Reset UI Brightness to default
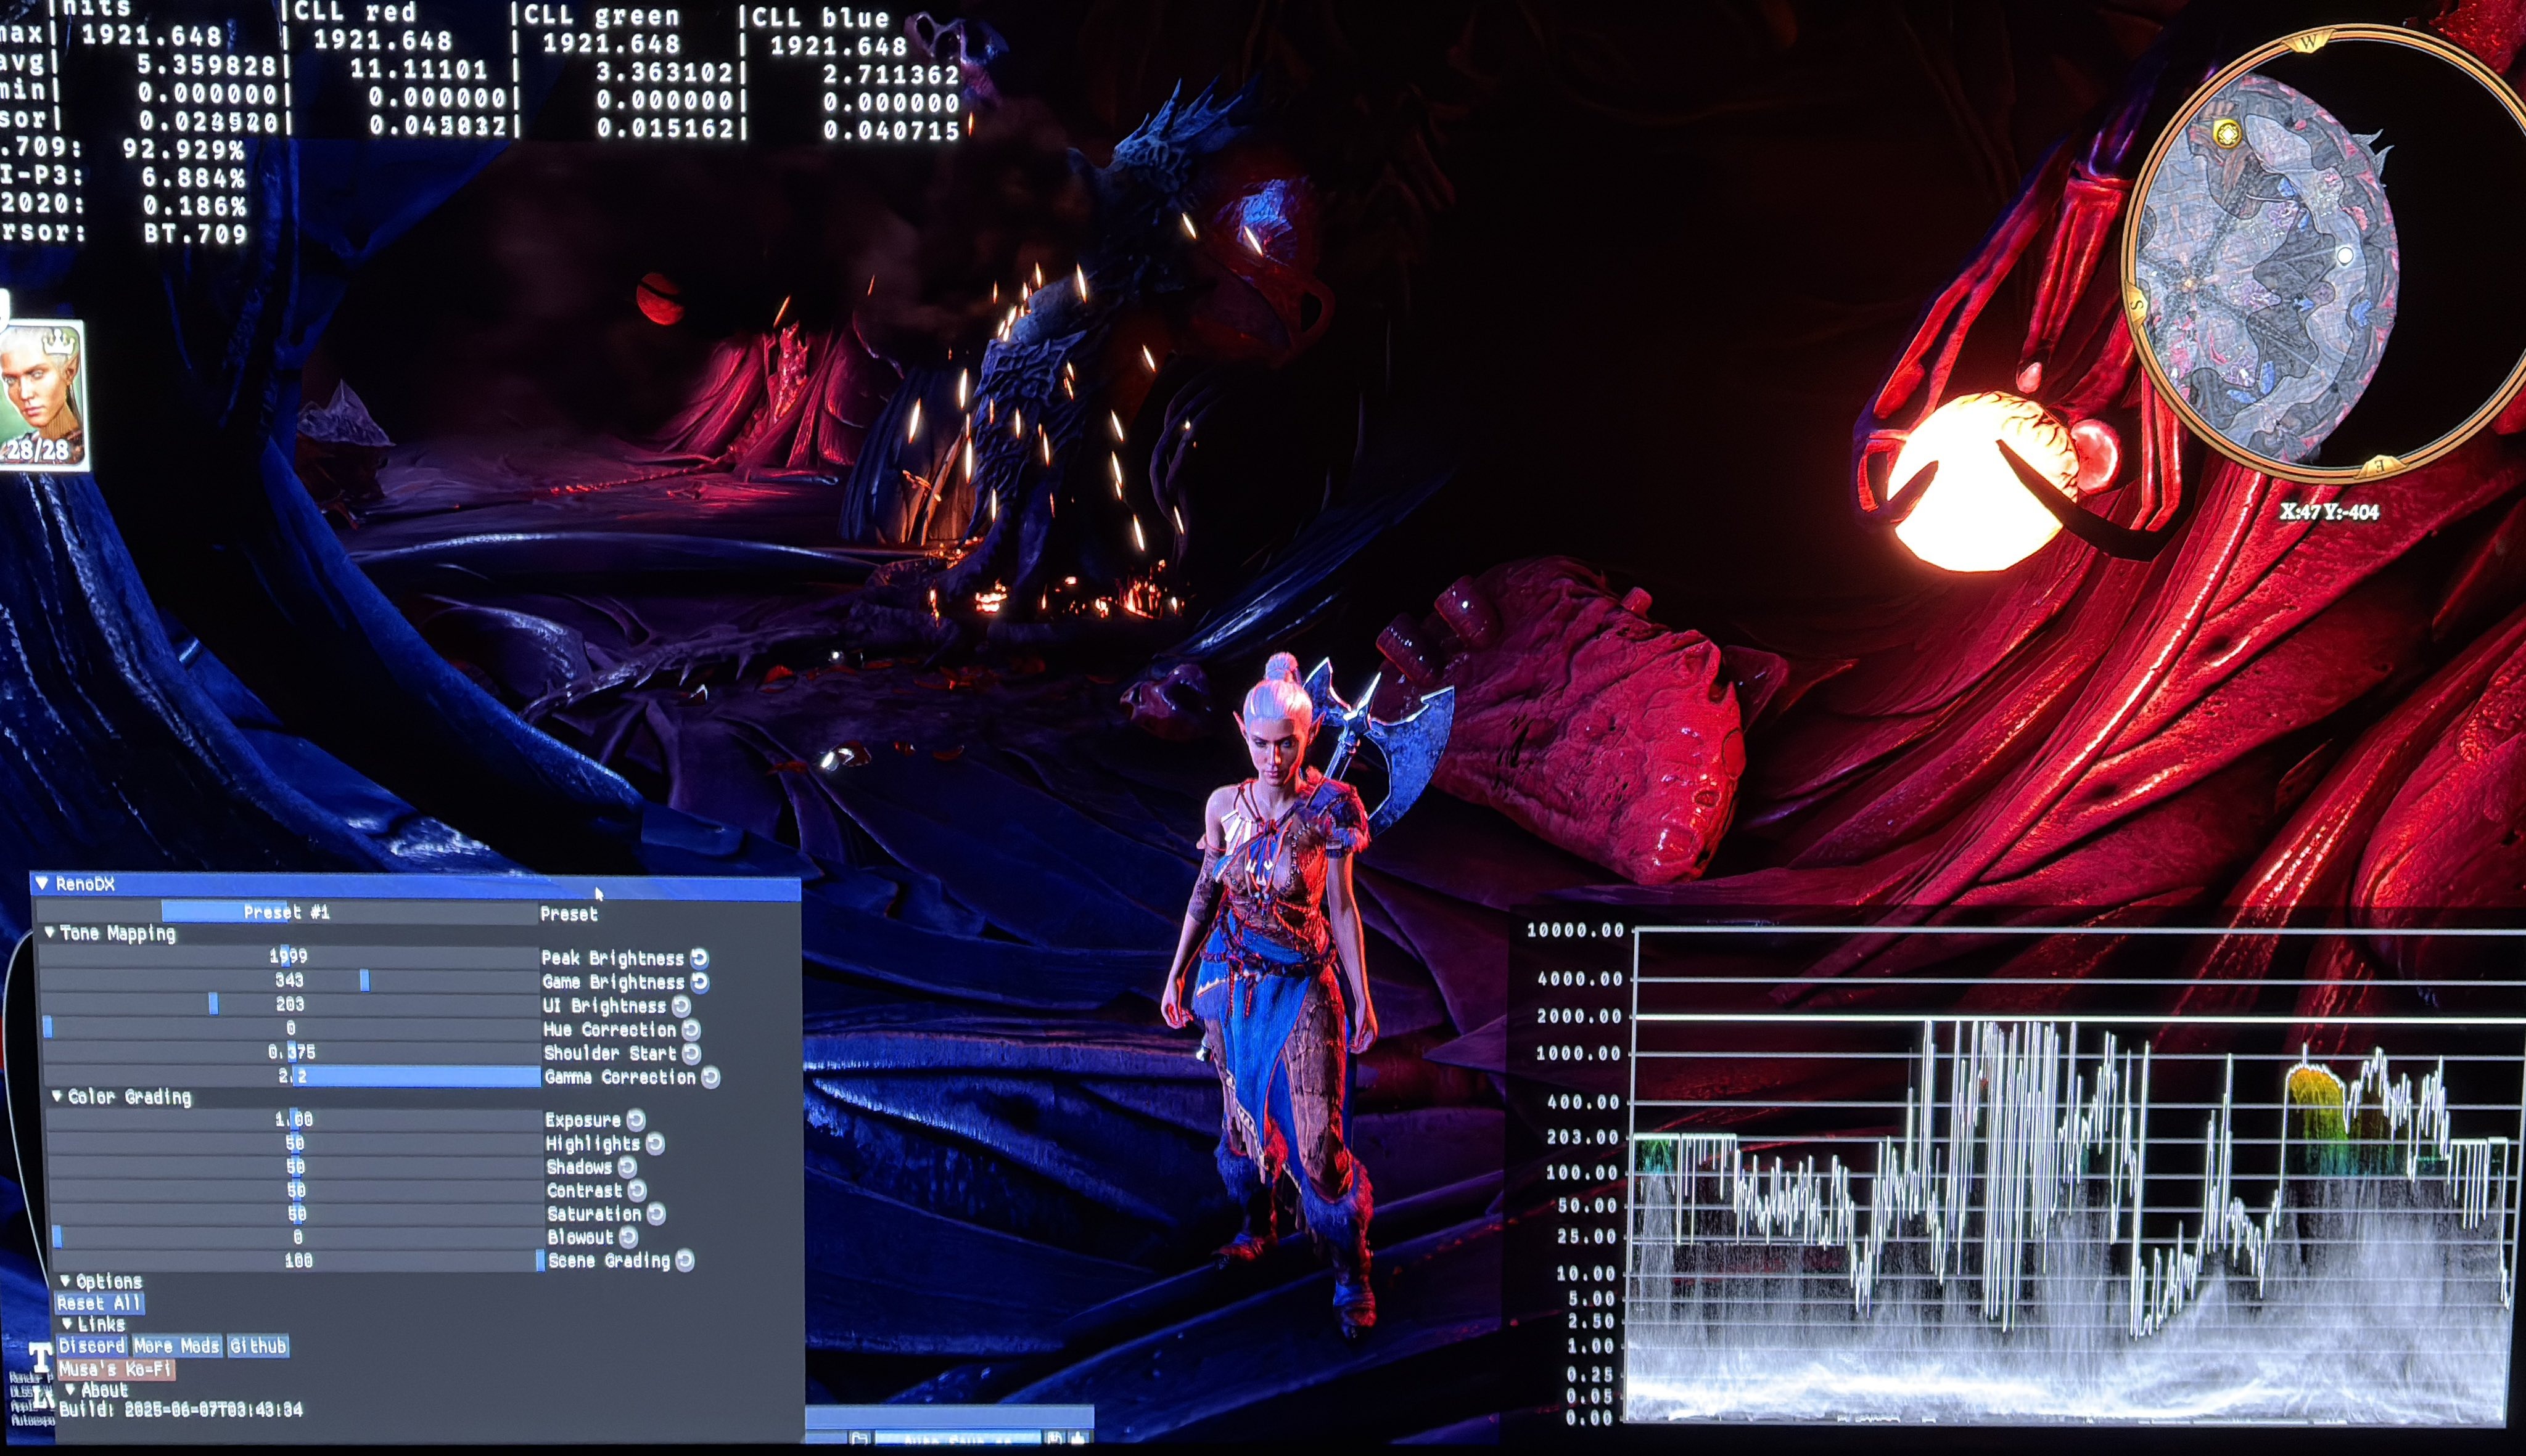This screenshot has width=2526, height=1456. tap(681, 1006)
